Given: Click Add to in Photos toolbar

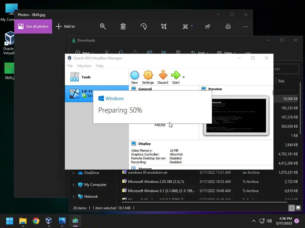Looking at the screenshot, I should point(65,26).
